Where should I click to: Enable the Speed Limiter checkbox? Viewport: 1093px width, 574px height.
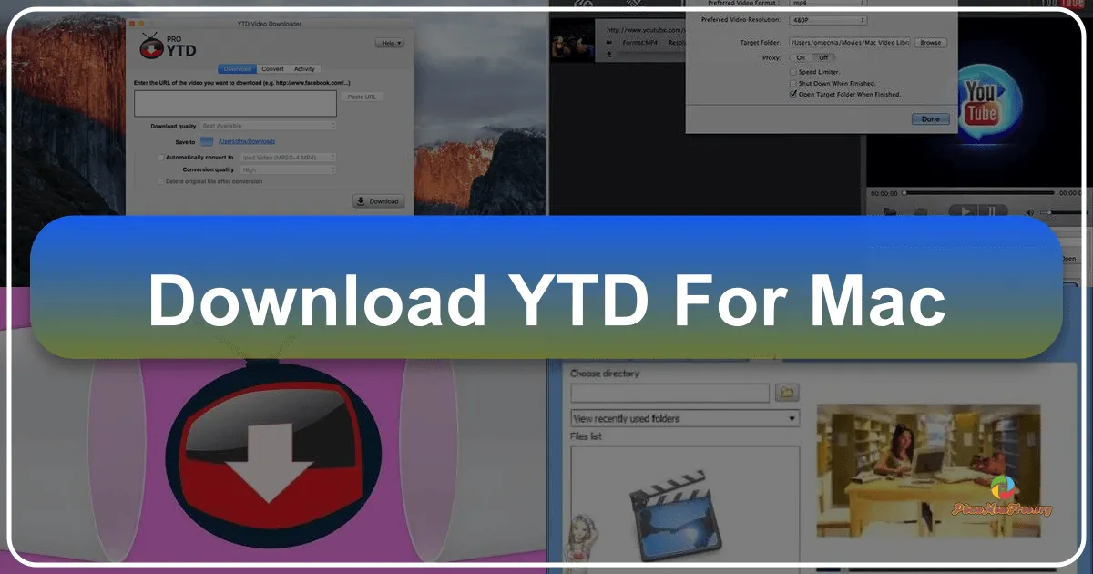click(793, 72)
